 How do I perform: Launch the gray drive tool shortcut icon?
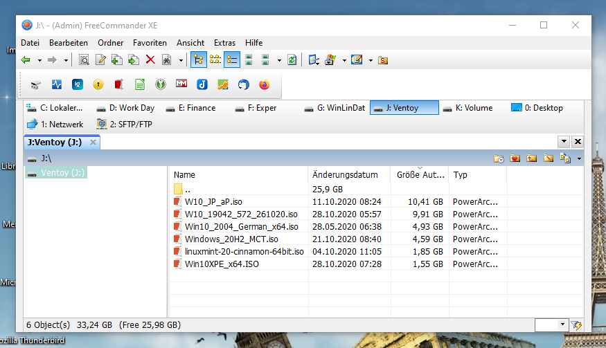coord(35,84)
